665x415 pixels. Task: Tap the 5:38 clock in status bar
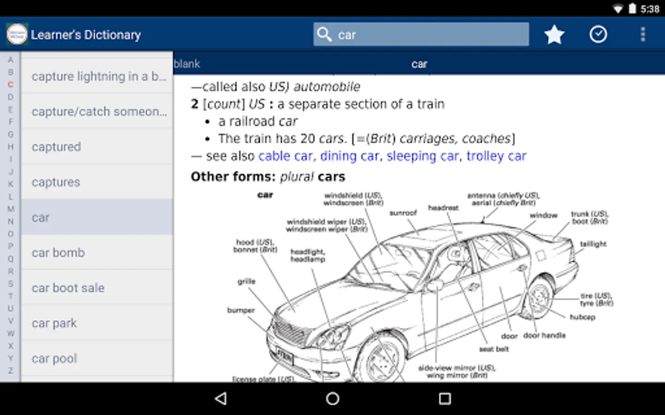click(x=650, y=9)
